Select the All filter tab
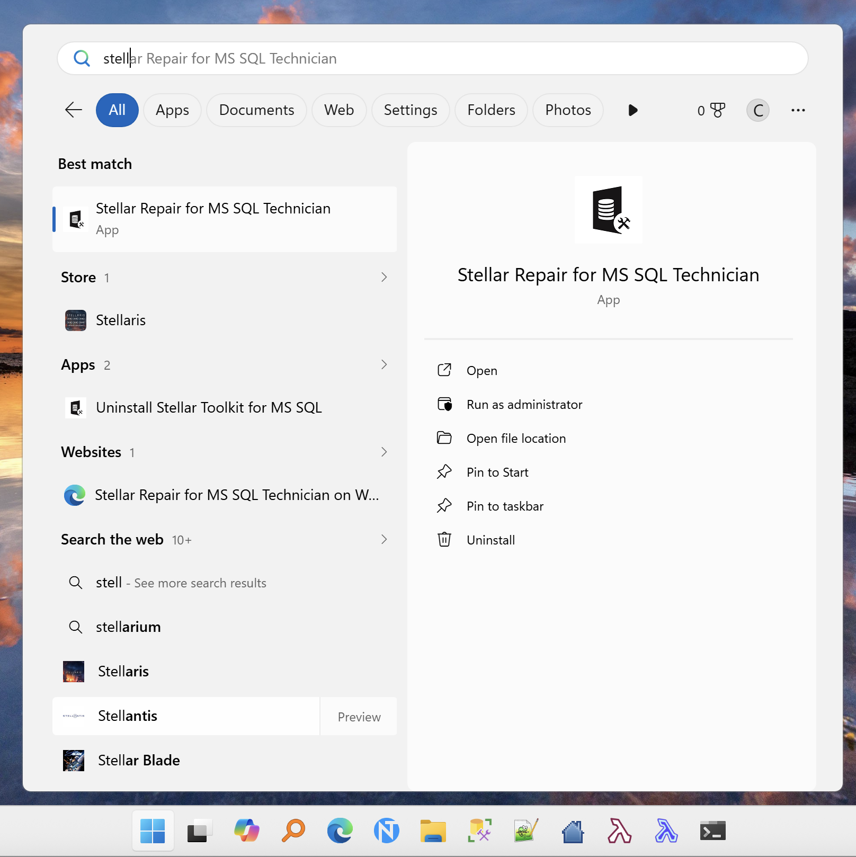Viewport: 856px width, 857px height. [117, 110]
